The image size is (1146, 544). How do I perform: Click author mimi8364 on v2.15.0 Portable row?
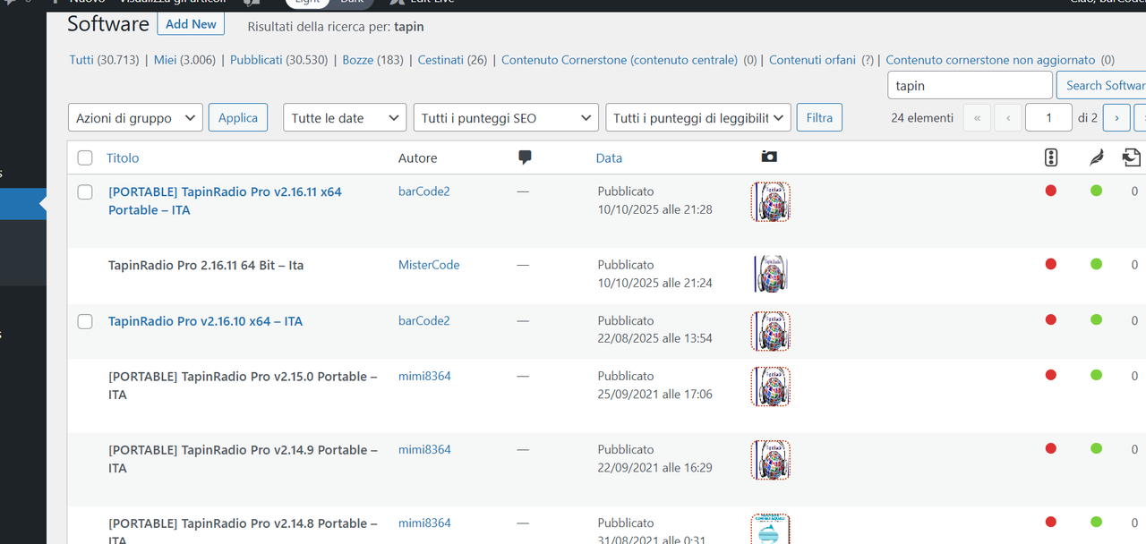coord(424,376)
